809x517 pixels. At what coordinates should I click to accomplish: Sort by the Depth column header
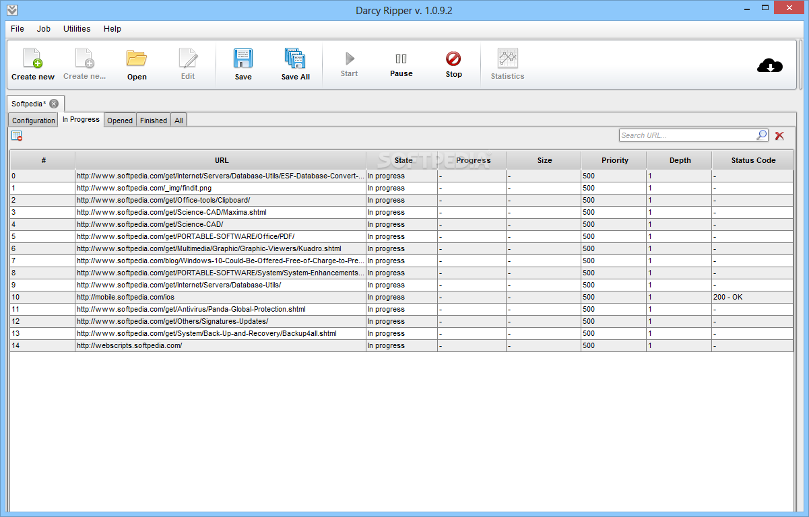(680, 160)
